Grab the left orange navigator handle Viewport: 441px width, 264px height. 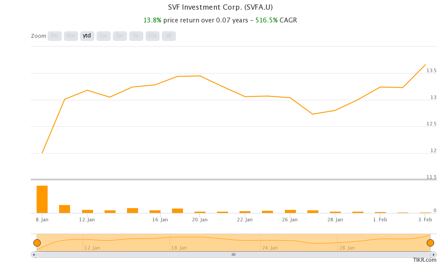(37, 243)
